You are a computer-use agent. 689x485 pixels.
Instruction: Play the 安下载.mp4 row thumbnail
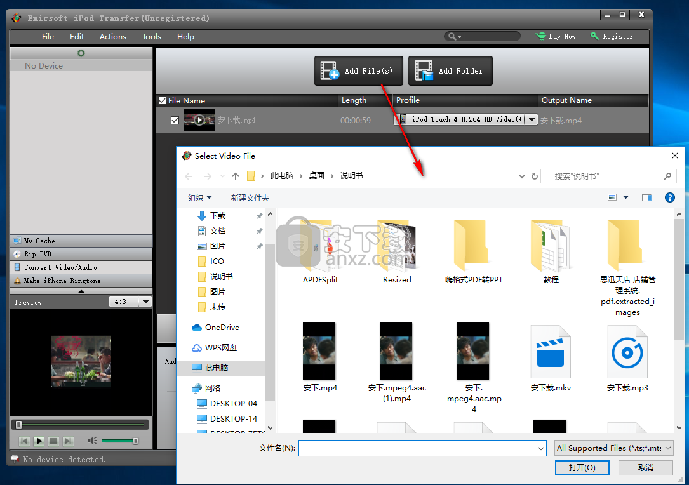199,120
